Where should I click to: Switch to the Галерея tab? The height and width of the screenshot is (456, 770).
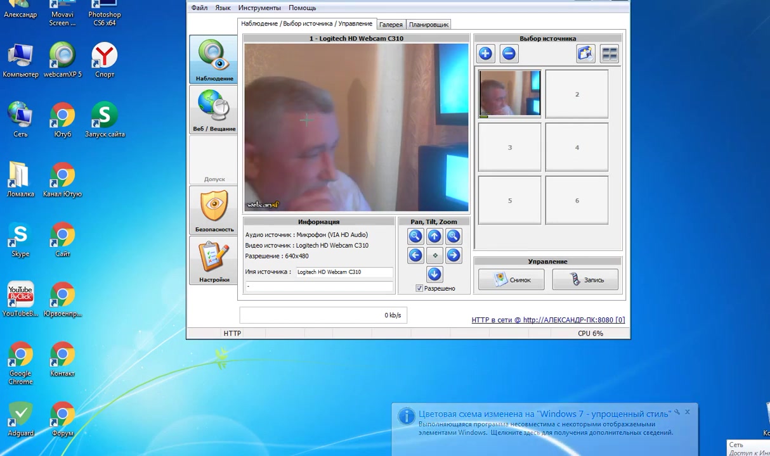coord(391,25)
